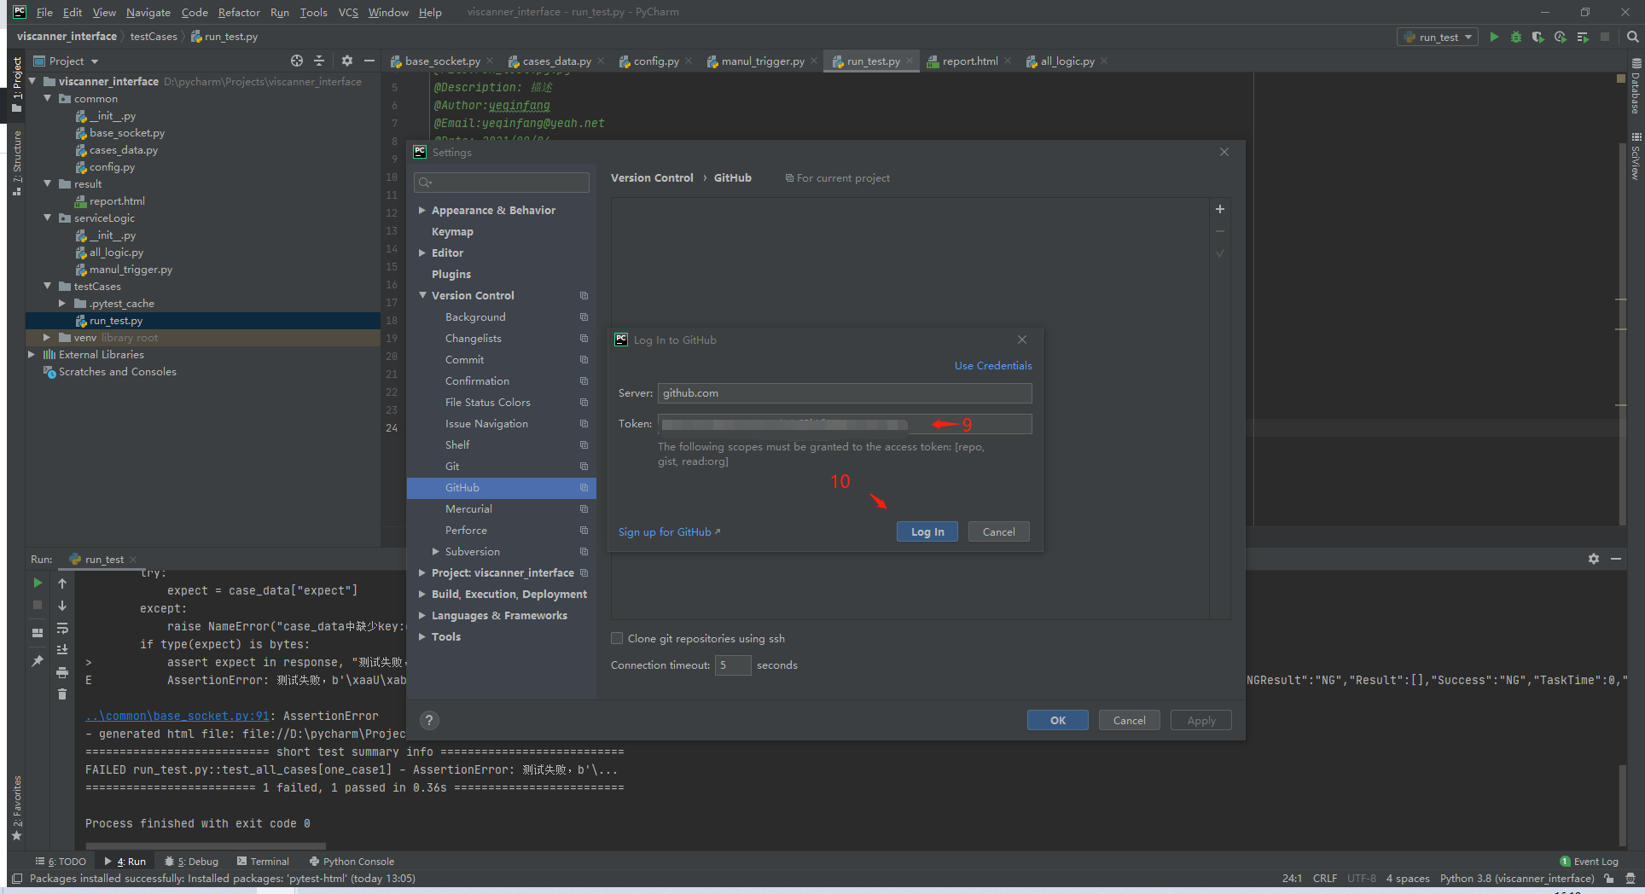Screen dimensions: 1645x894
Task: Click OK in the Settings dialog
Action: 1058,720
